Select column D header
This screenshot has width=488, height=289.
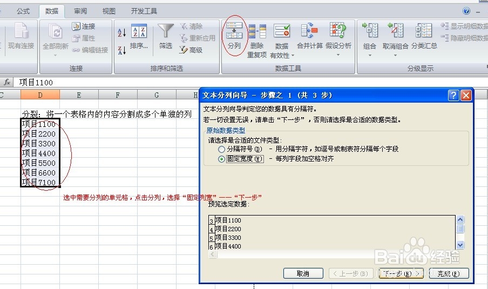click(x=40, y=95)
